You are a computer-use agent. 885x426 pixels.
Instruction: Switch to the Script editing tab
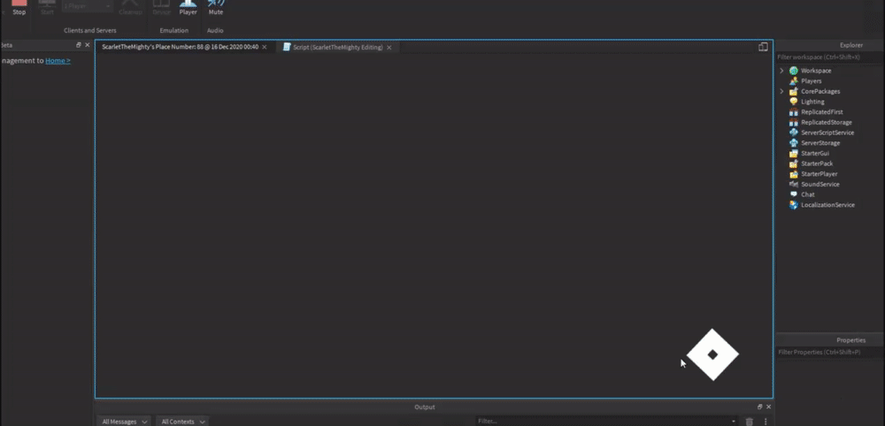(337, 48)
